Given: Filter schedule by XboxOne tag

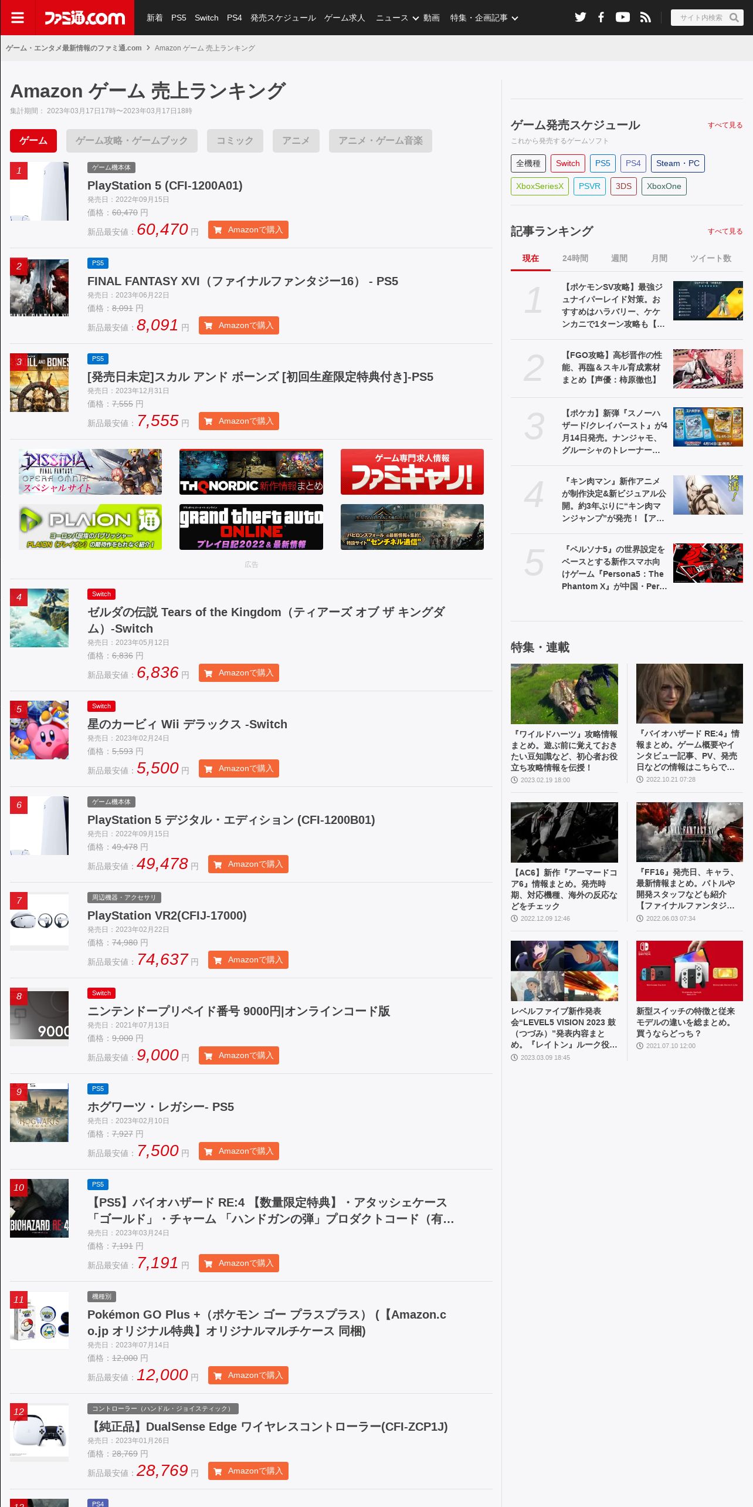Looking at the screenshot, I should point(664,186).
